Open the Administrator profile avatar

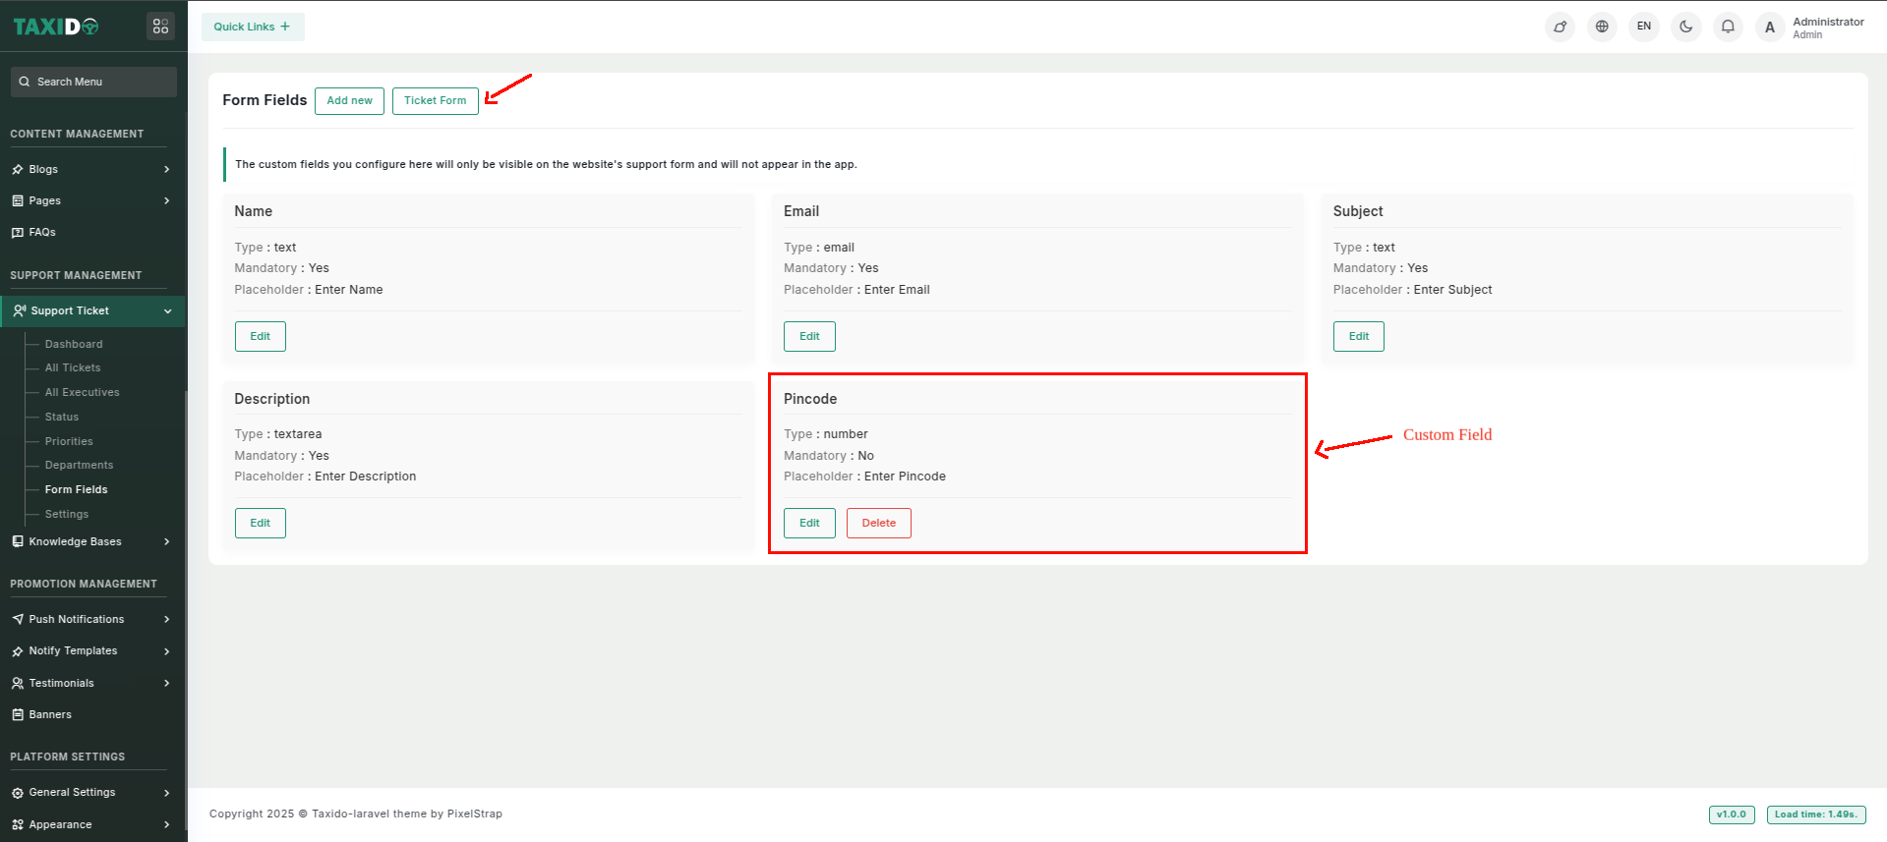pyautogui.click(x=1770, y=28)
